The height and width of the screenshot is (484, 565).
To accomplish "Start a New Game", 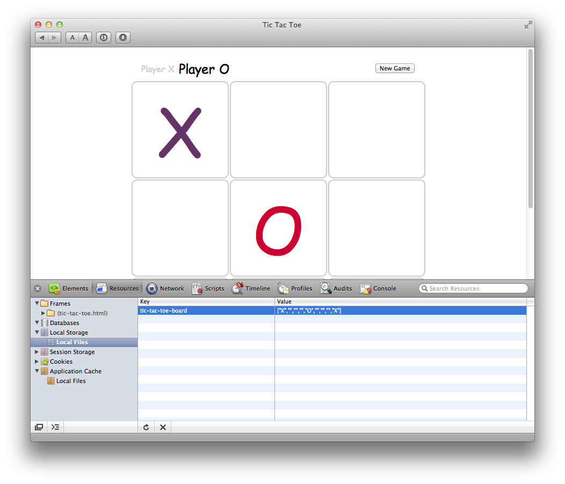I will [395, 68].
